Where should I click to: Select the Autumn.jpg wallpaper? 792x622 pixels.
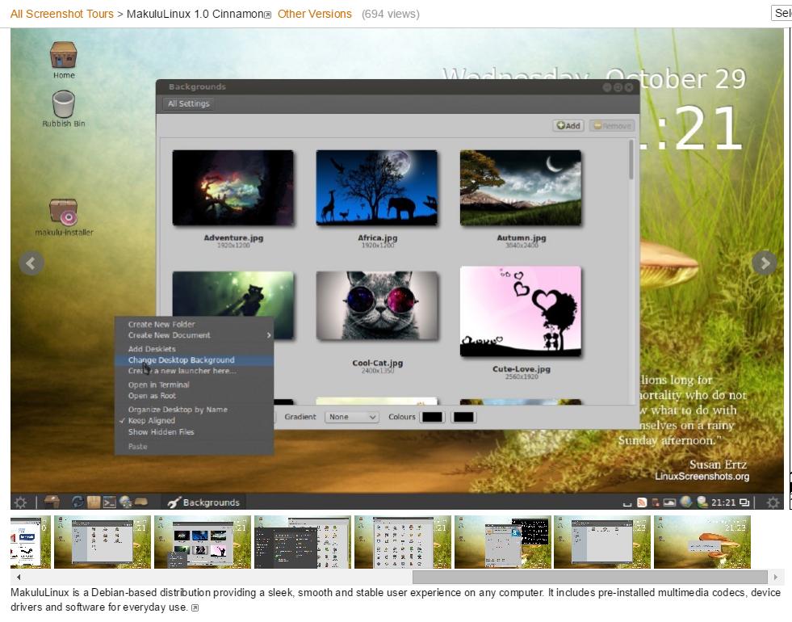(521, 187)
